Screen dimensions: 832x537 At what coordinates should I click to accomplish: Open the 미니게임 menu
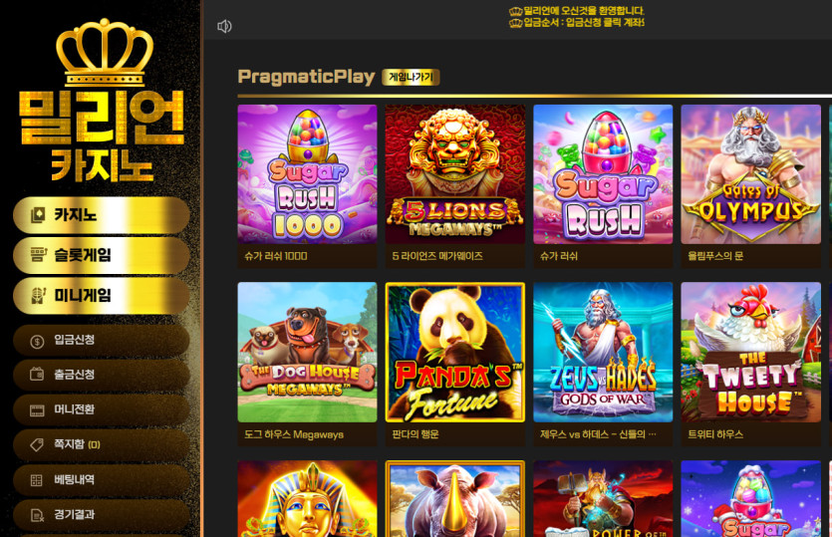[102, 296]
